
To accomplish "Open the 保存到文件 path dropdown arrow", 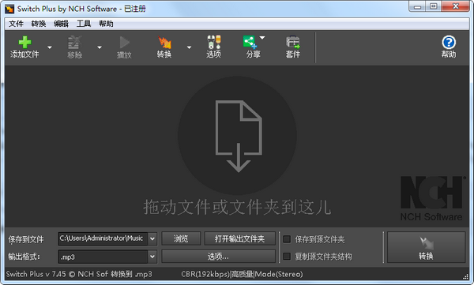I will pyautogui.click(x=152, y=238).
